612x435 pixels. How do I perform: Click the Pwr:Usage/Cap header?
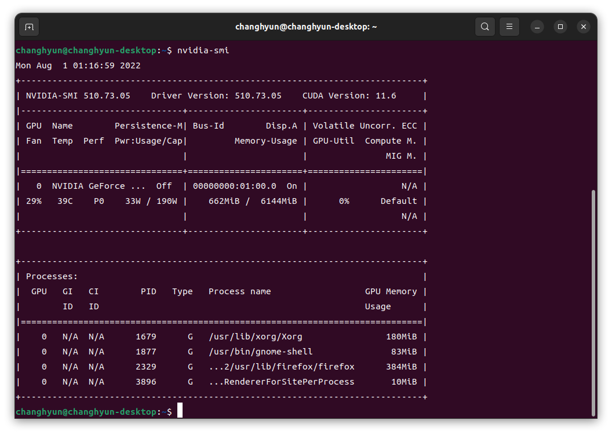click(x=148, y=141)
